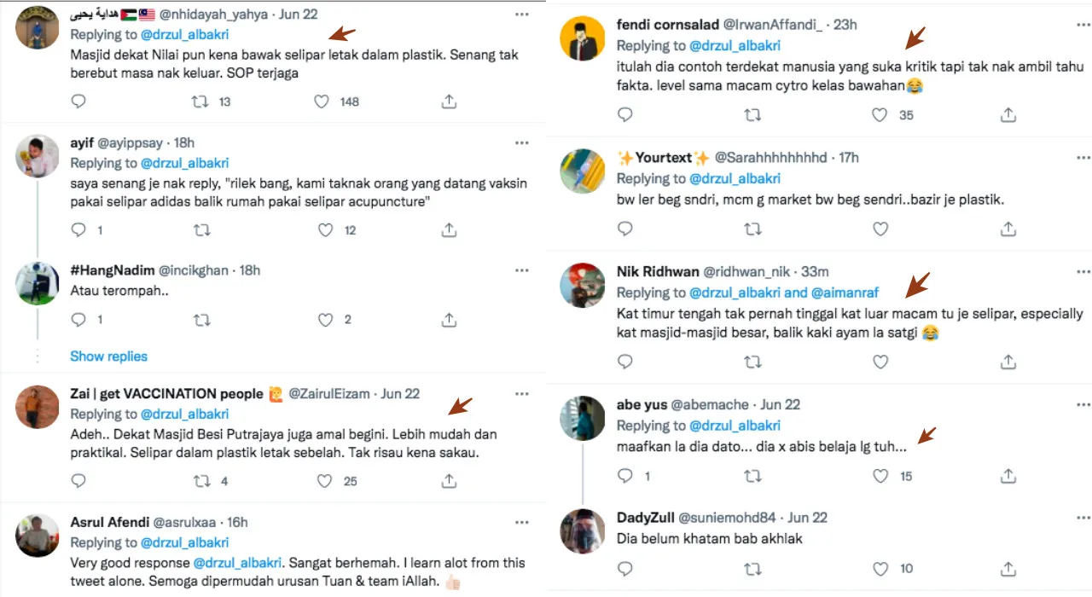Retweet Zai's tweet about Masjid Besi Putrajaya
This screenshot has height=597, width=1092.
200,481
